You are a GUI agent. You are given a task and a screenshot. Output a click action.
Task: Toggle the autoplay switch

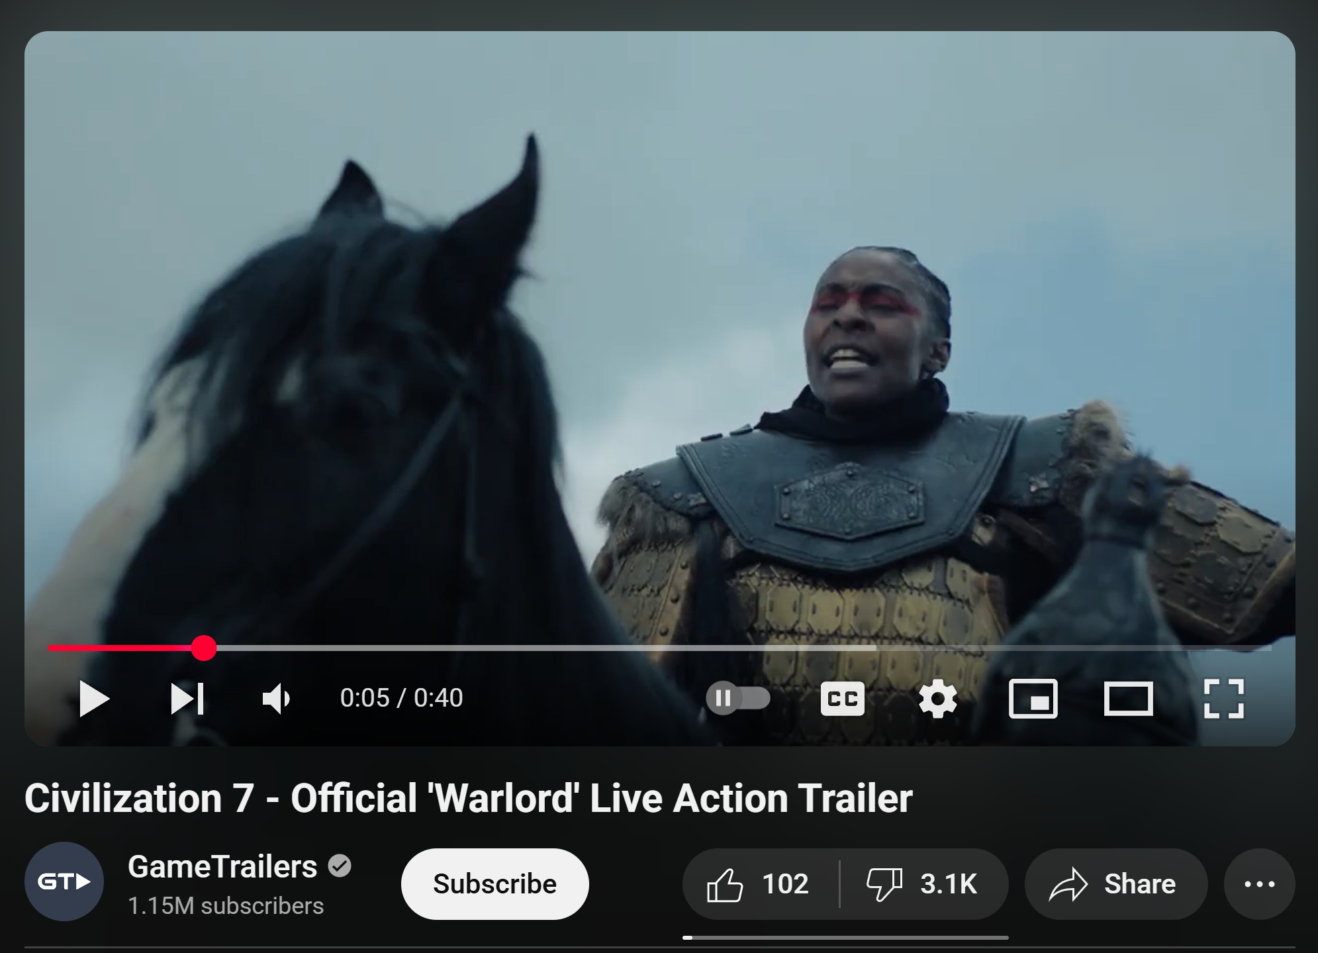point(738,698)
